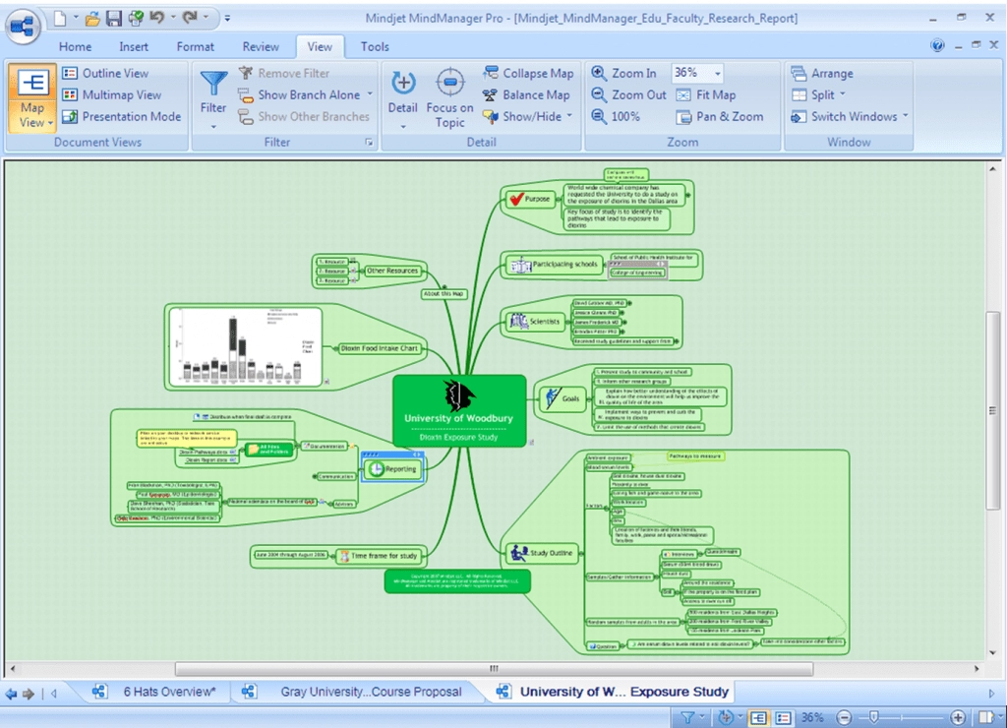
Task: Select the Reporting topic
Action: point(393,469)
